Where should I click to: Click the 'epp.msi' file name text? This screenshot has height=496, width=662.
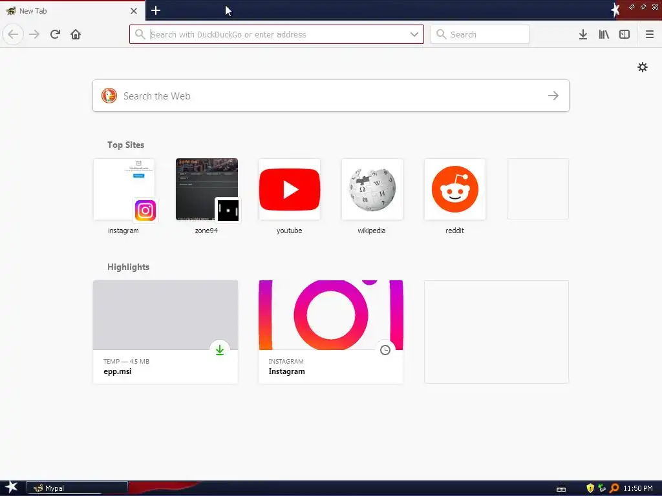(118, 371)
